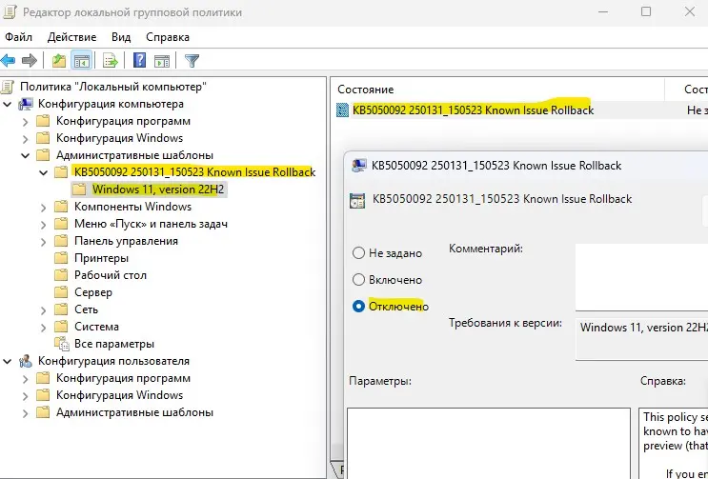
Task: Select the Отключено radio button
Action: click(x=358, y=307)
